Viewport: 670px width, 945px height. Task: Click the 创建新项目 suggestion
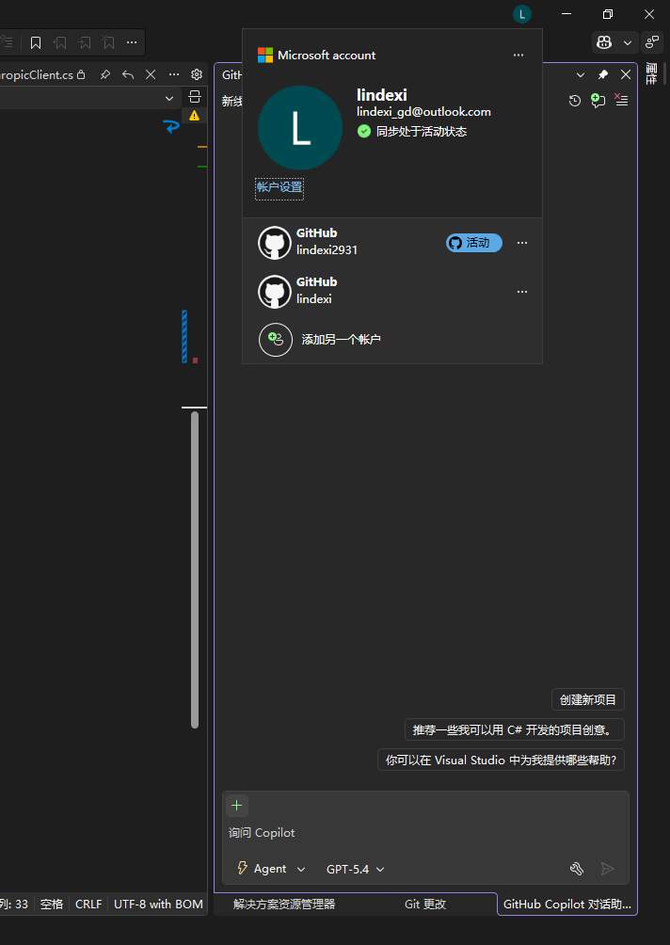click(x=588, y=699)
